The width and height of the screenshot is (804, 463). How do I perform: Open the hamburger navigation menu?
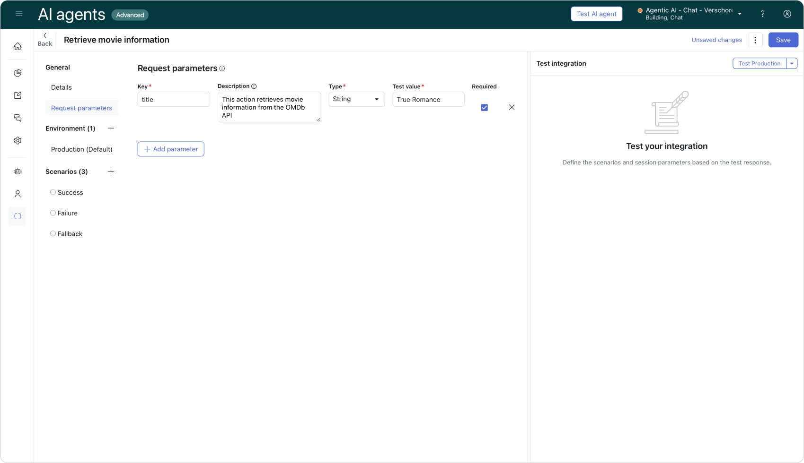(19, 14)
